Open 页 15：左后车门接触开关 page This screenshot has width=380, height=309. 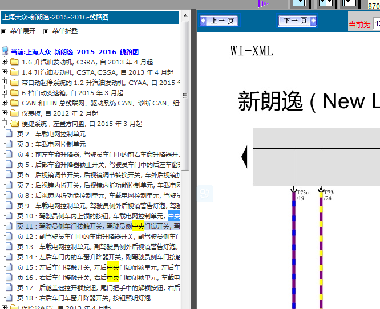pyautogui.click(x=99, y=267)
